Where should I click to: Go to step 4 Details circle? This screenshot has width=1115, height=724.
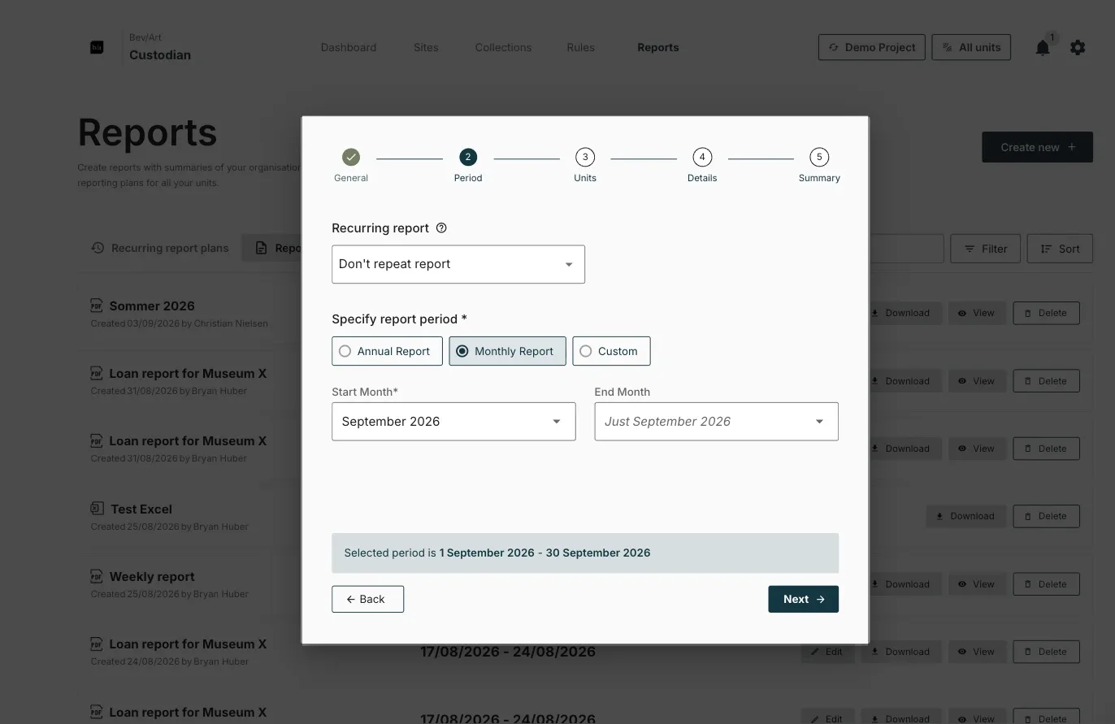coord(702,157)
